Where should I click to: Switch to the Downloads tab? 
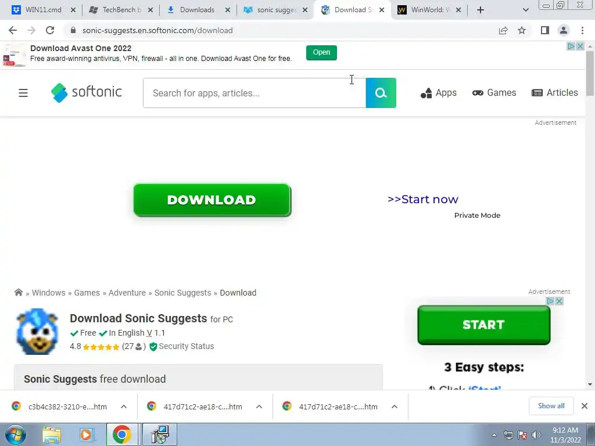click(198, 10)
